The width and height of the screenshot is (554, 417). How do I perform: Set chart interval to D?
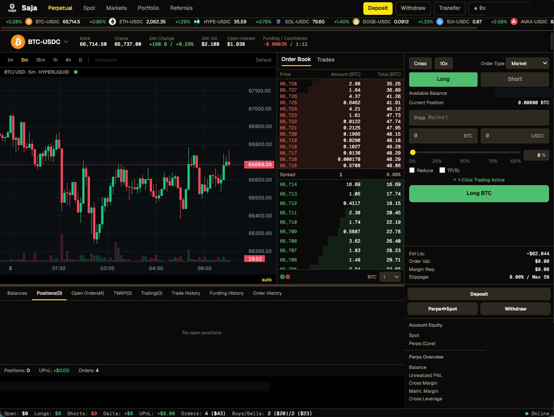point(80,60)
